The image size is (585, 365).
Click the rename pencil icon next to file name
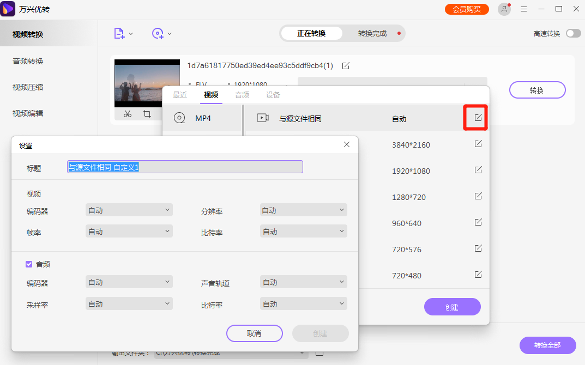point(346,65)
